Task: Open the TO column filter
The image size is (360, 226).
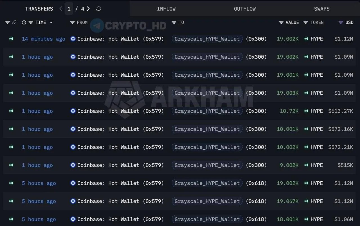Action: click(x=174, y=22)
